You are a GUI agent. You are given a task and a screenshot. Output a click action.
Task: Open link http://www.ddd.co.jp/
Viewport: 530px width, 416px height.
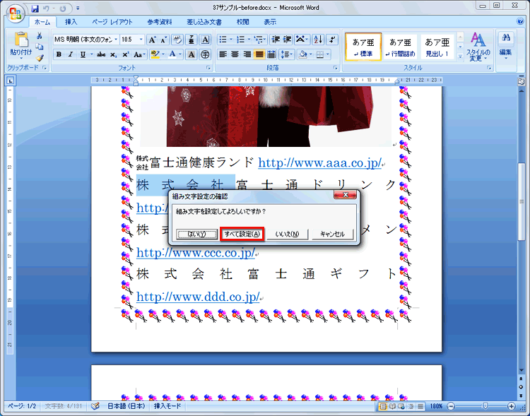[x=198, y=297]
